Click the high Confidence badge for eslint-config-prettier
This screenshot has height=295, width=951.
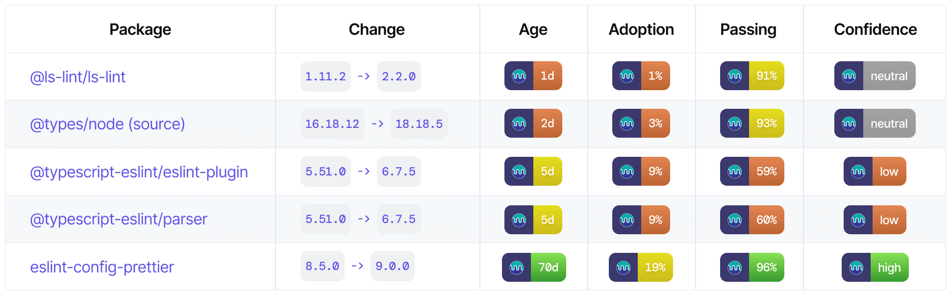(x=875, y=267)
